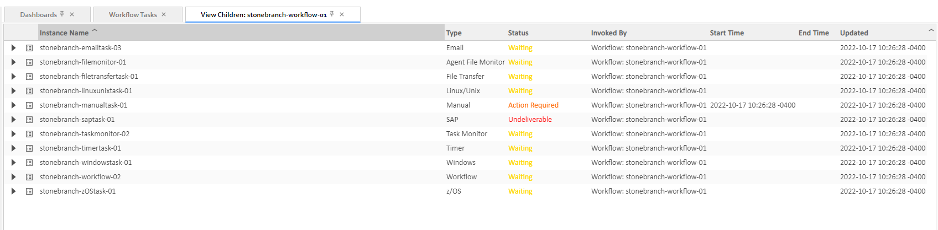The width and height of the screenshot is (938, 230).
Task: Open details icon for stonebranch-filemonitor-01
Action: (x=29, y=62)
